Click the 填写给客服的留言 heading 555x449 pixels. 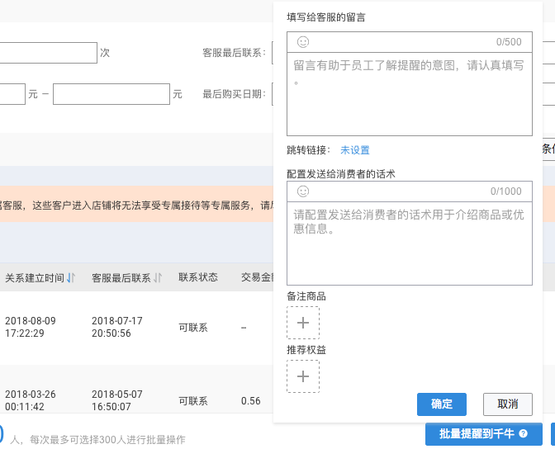[326, 17]
